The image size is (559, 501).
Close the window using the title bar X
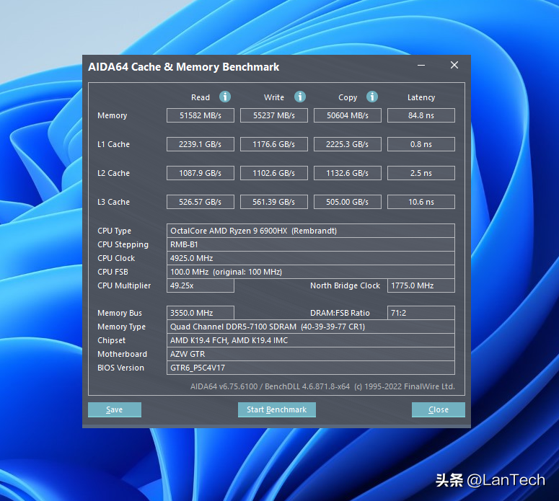(x=454, y=66)
